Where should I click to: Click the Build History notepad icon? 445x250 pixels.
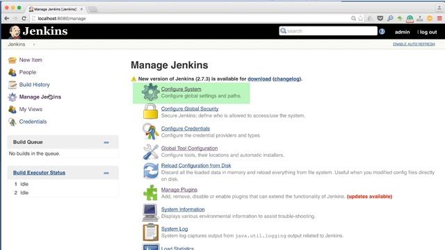(x=13, y=85)
